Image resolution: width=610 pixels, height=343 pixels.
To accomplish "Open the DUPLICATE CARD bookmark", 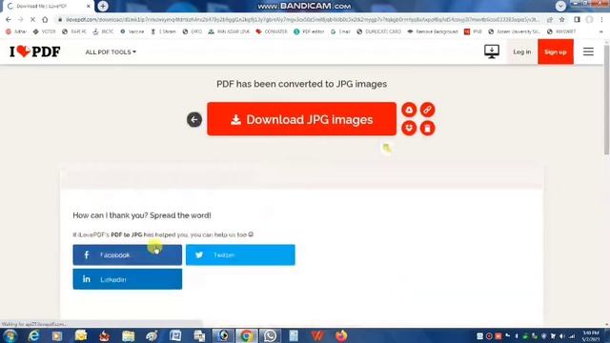I will 379,31.
